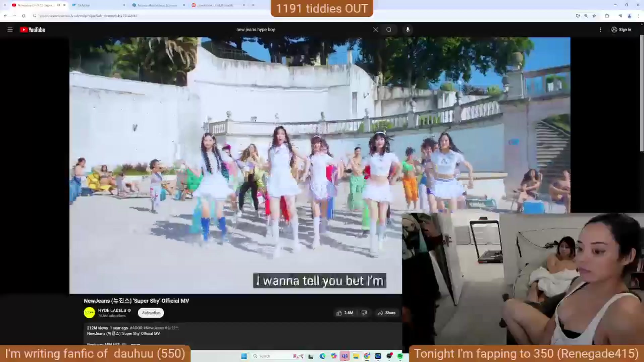Bookmark this page with the star
Image resolution: width=644 pixels, height=362 pixels.
tap(594, 16)
